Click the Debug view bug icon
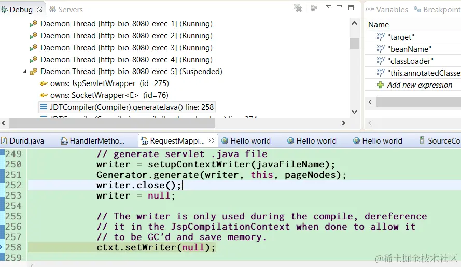This screenshot has width=461, height=267. point(4,9)
